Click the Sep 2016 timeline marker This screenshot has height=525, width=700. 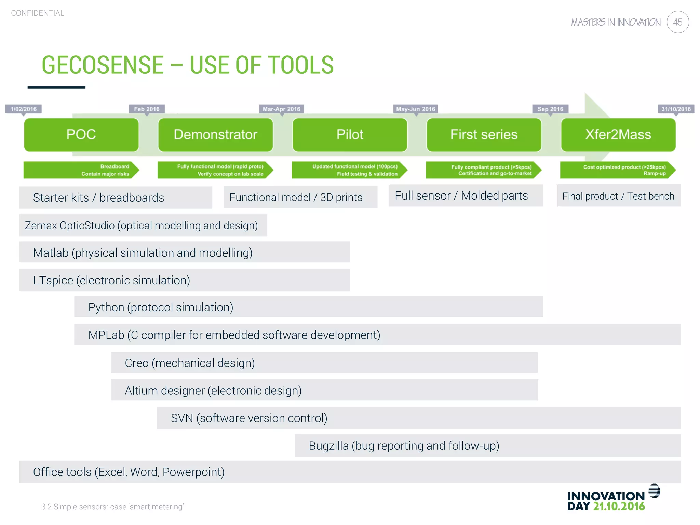[x=550, y=109]
